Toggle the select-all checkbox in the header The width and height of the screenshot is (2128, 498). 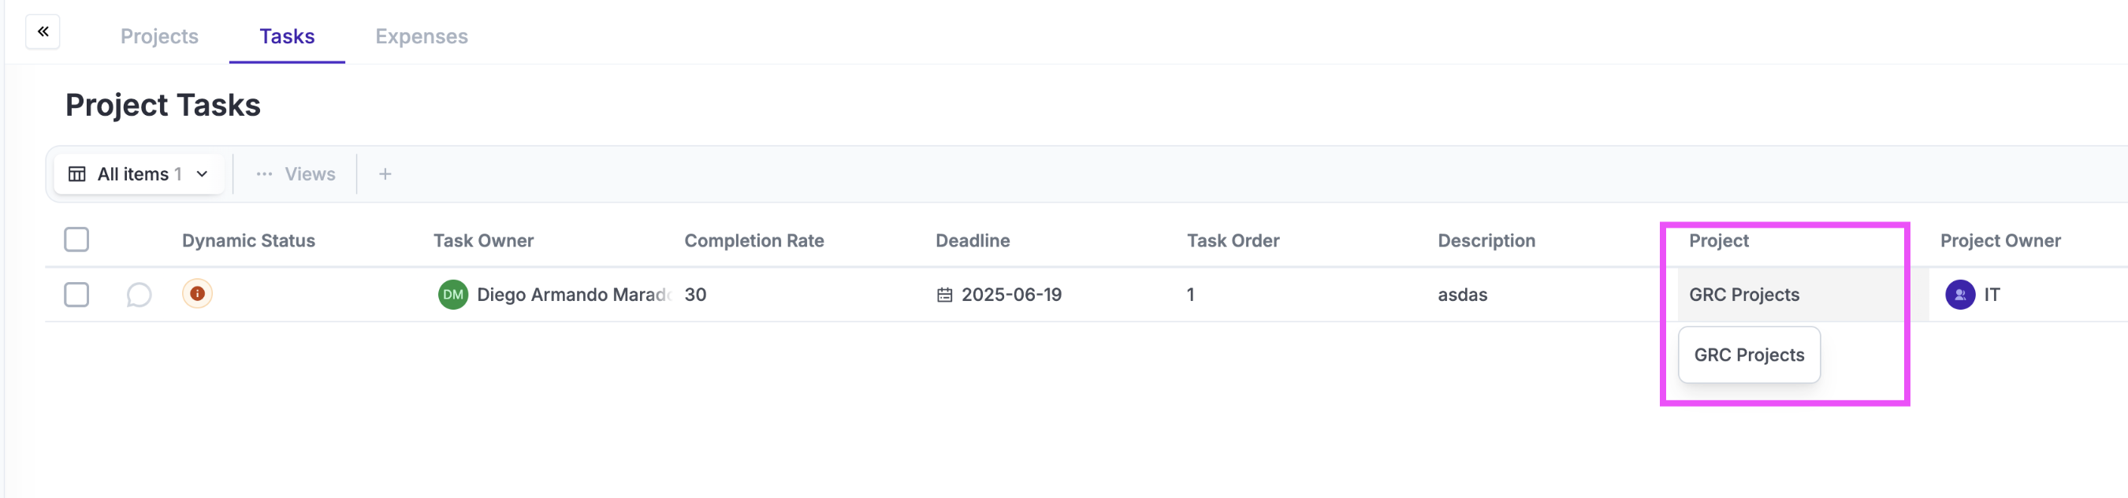coord(76,240)
